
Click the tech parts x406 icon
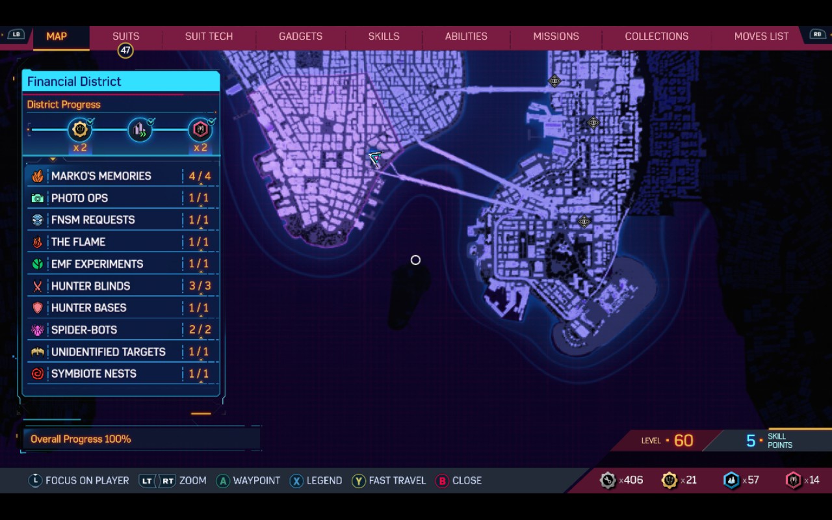click(x=608, y=480)
